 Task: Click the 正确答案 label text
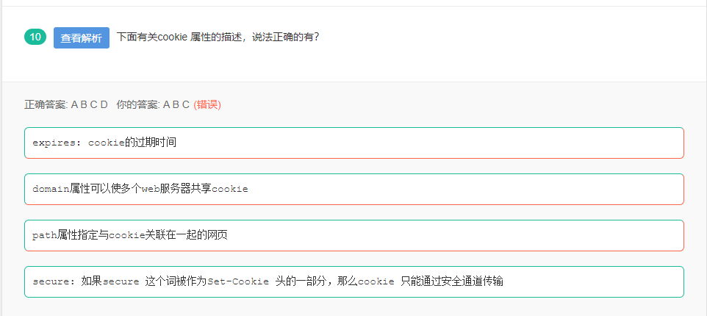tap(46, 105)
